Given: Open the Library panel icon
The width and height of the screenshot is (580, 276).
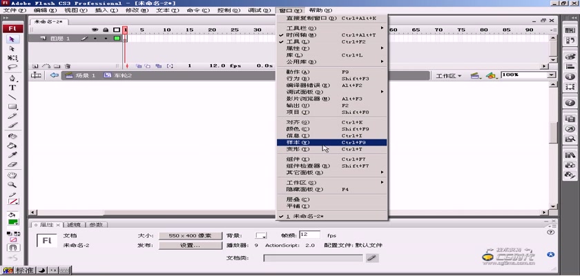Looking at the screenshot, I should [570, 155].
